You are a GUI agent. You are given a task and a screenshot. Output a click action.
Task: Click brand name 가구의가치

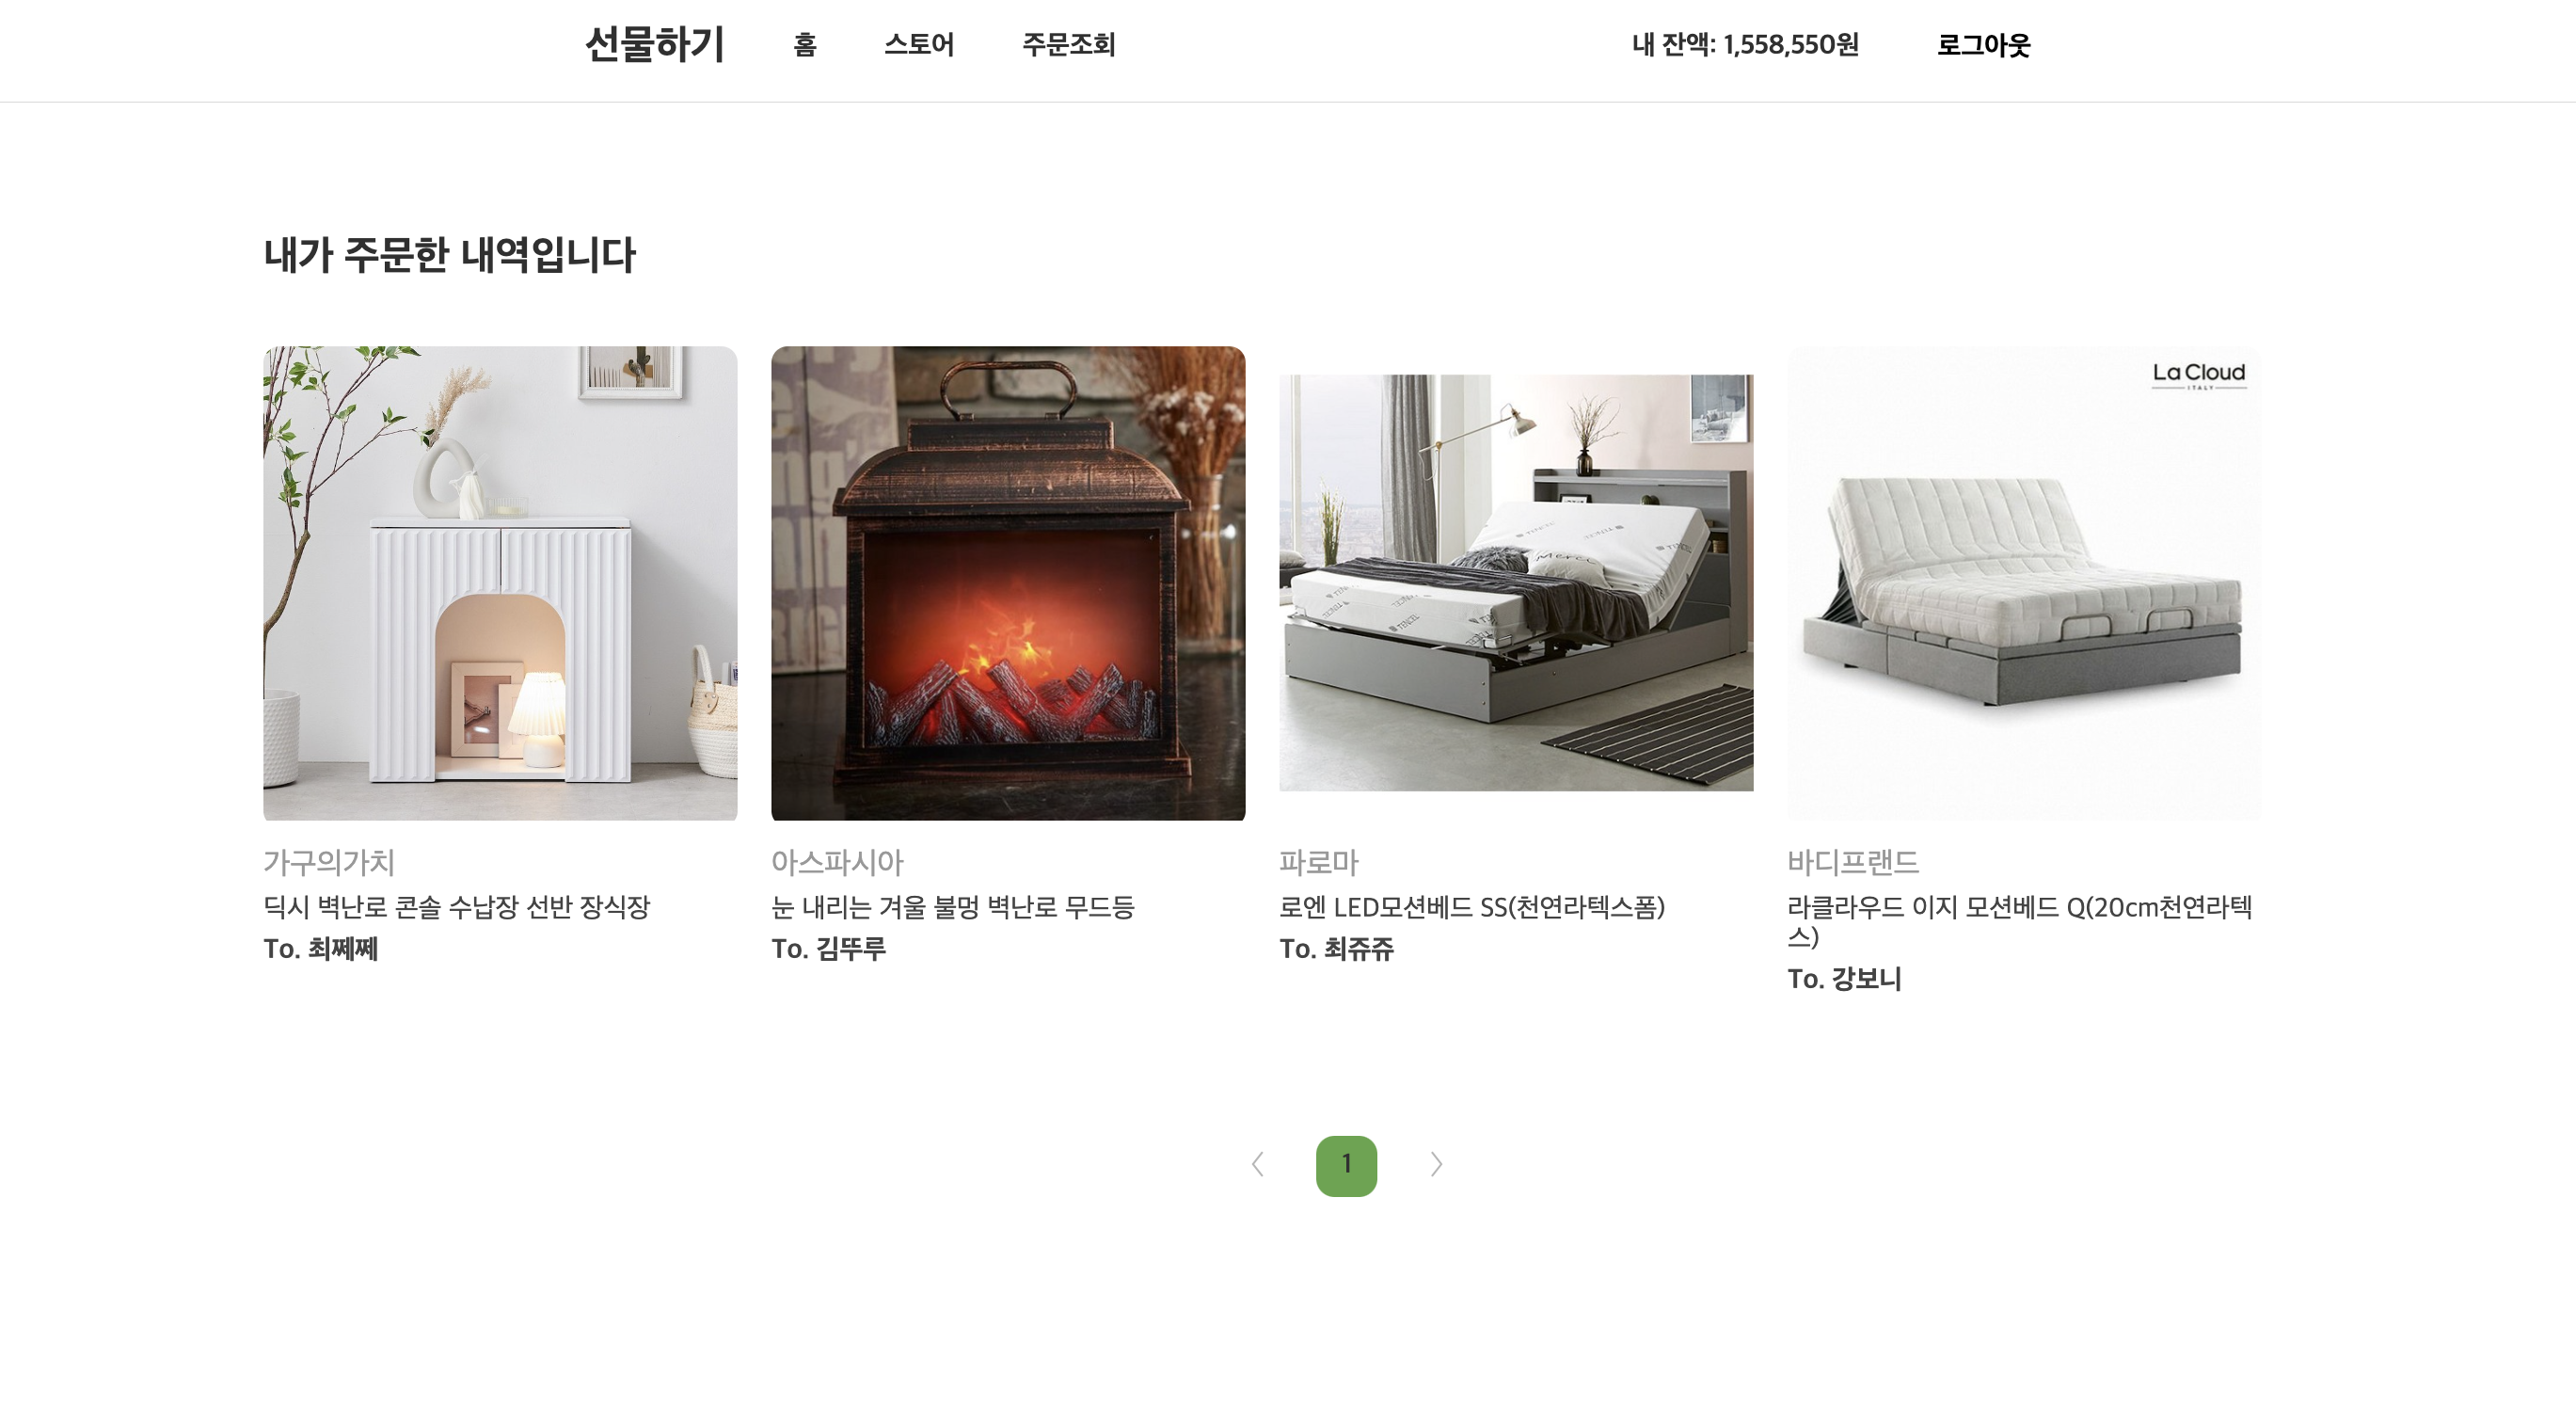pos(329,862)
